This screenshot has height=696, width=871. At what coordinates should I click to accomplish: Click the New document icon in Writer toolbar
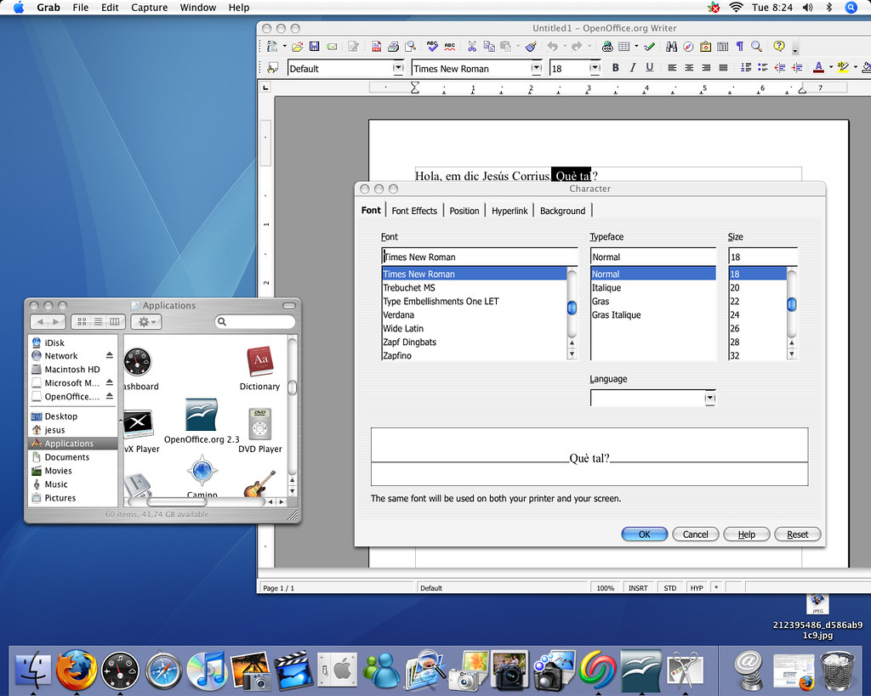[271, 47]
